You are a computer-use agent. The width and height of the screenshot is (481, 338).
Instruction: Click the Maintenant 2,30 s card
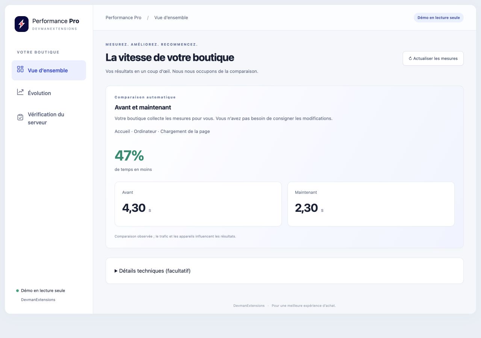coord(371,204)
